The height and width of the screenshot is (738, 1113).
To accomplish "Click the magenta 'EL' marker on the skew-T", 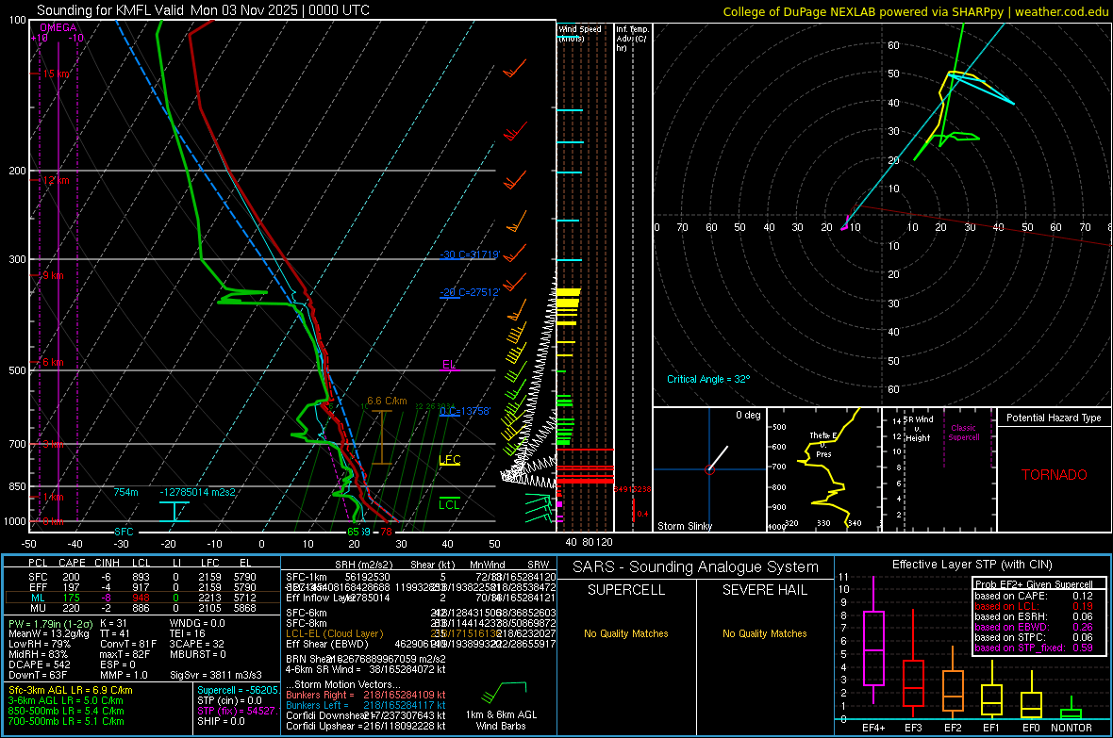I will (x=449, y=365).
